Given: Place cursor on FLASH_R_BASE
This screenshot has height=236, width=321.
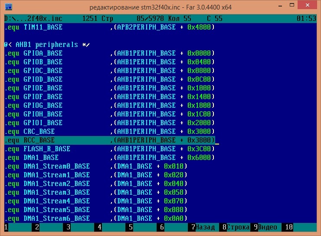Looking at the screenshot, I should (47, 149).
